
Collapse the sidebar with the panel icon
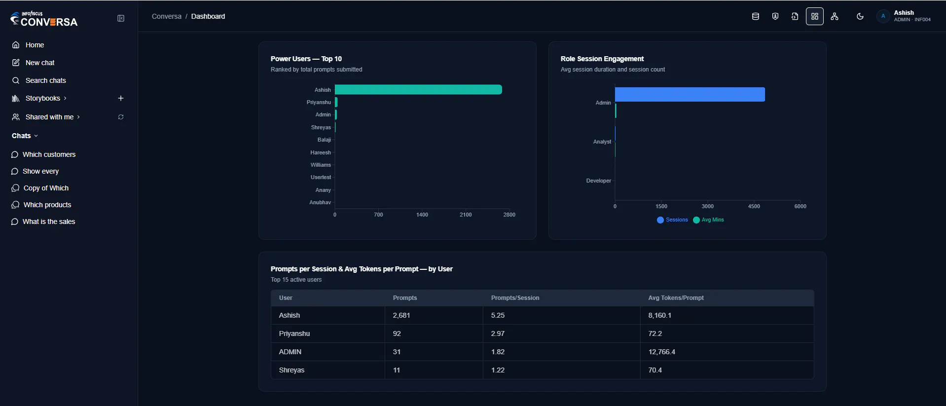click(x=121, y=18)
